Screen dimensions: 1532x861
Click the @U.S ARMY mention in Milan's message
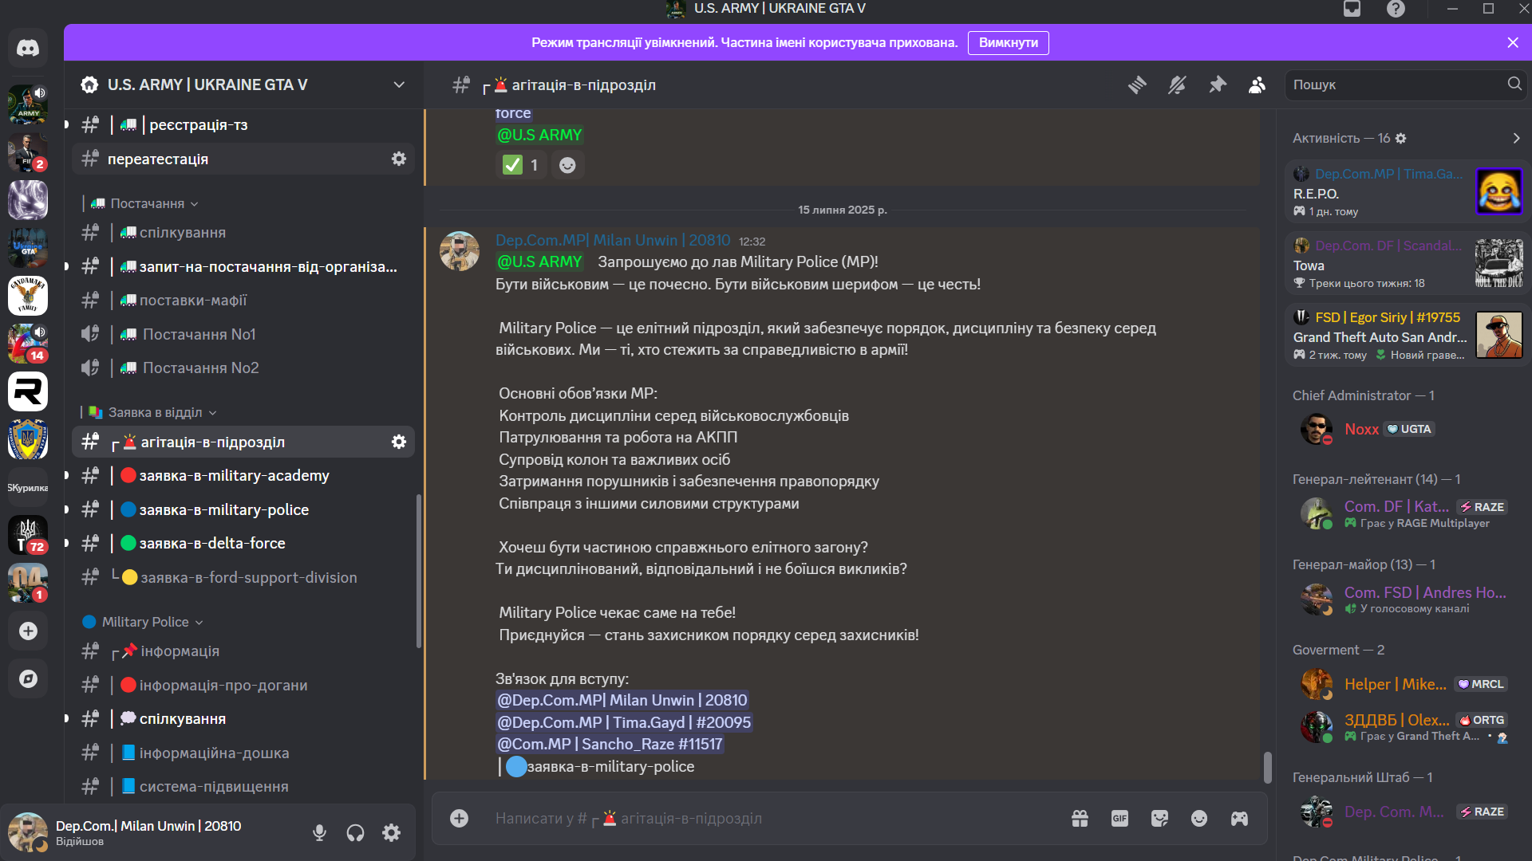pos(539,261)
